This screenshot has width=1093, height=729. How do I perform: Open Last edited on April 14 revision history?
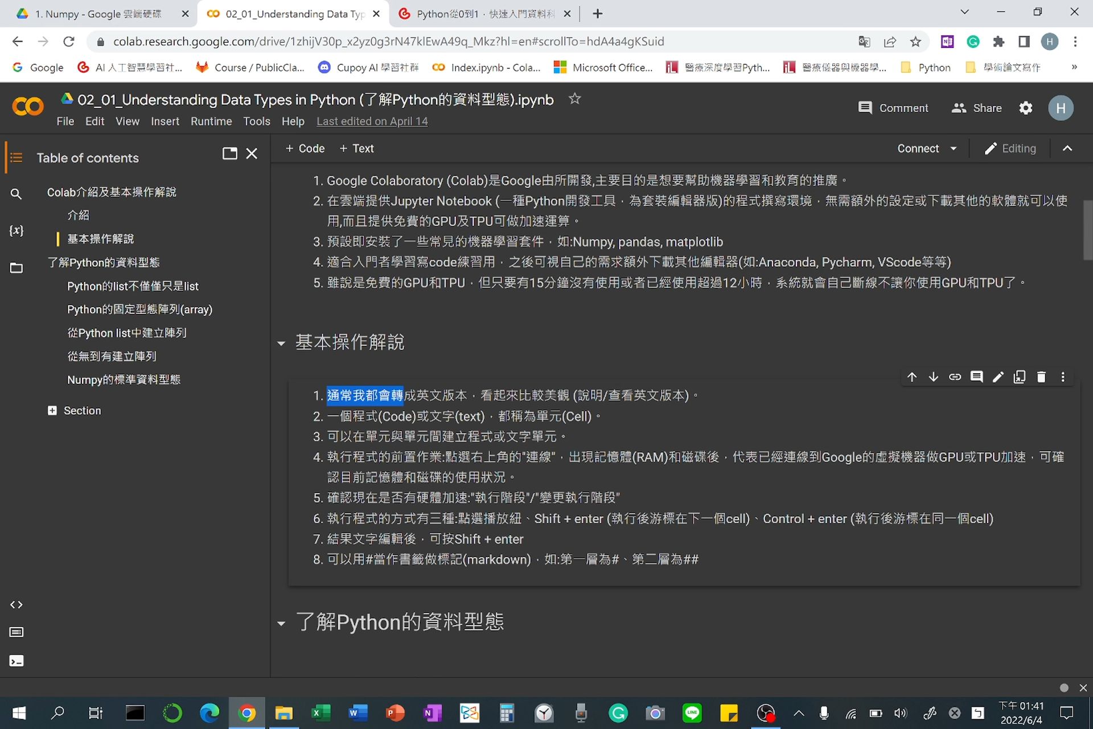pyautogui.click(x=372, y=121)
